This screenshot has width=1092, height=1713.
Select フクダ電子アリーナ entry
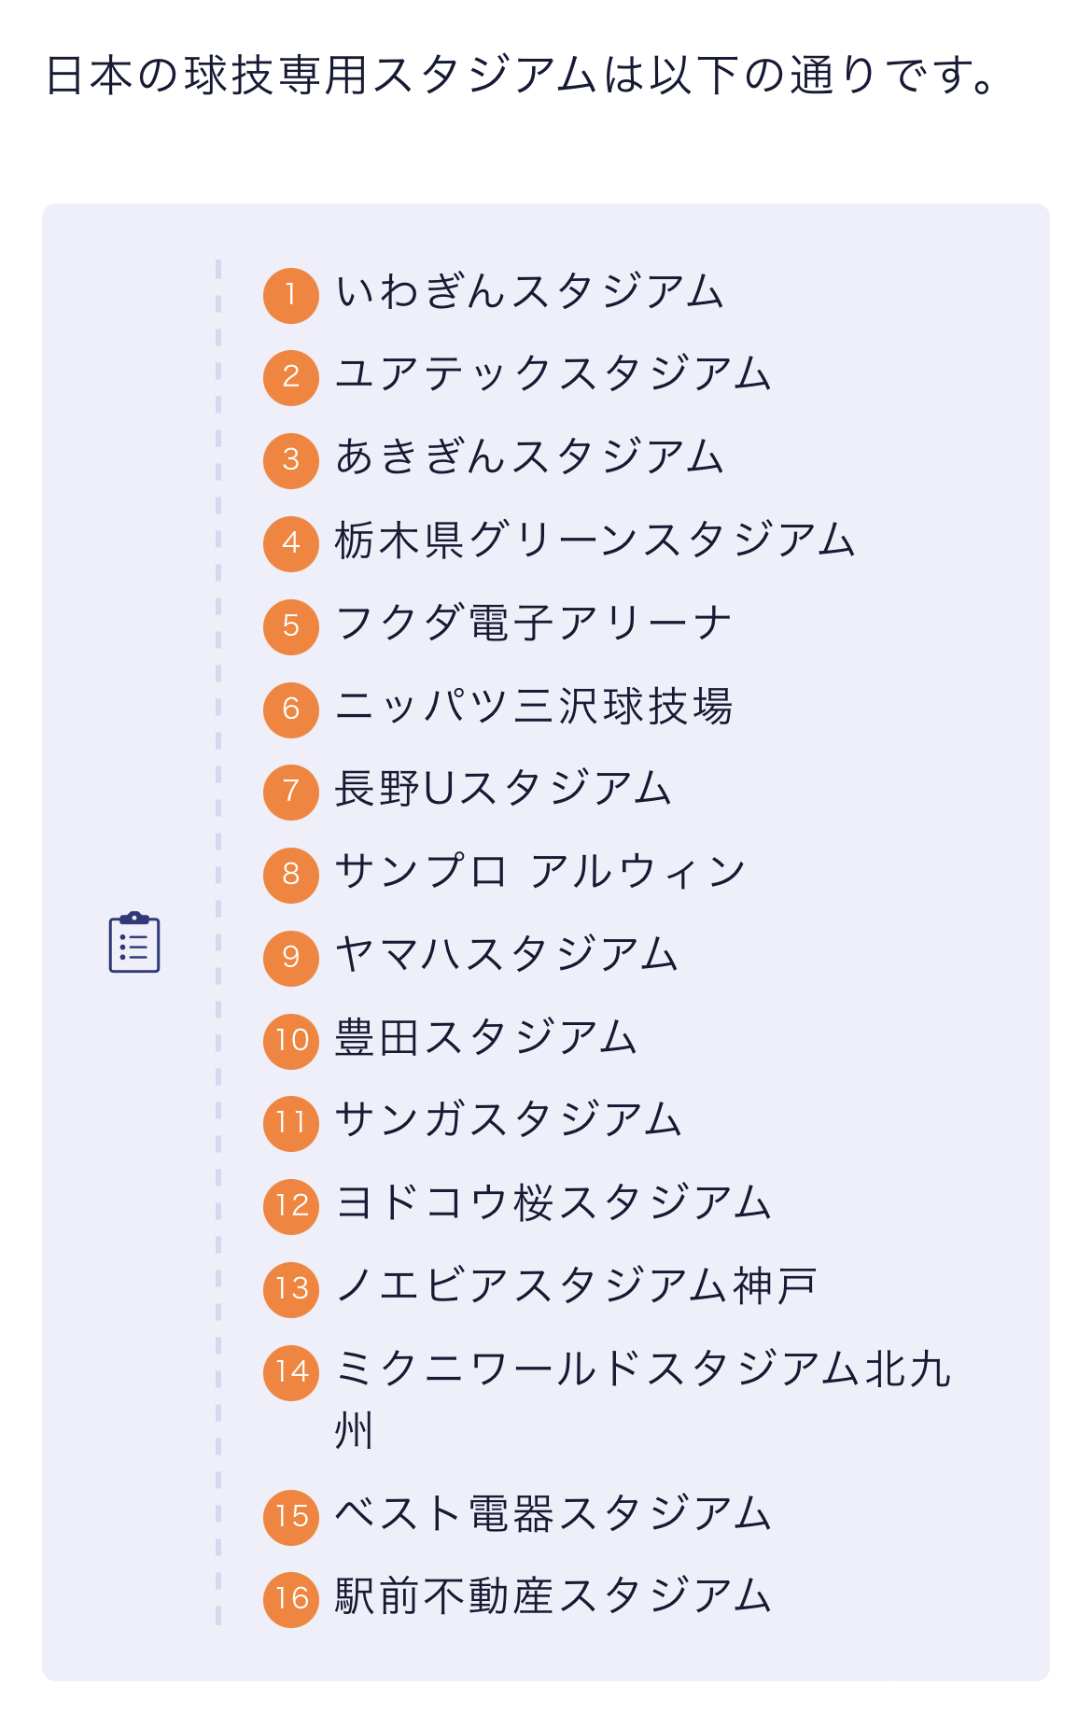pyautogui.click(x=533, y=624)
